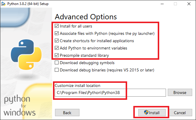This screenshot has width=196, height=120.
Task: Click the greyed-out maximize window button
Action: [176, 4]
